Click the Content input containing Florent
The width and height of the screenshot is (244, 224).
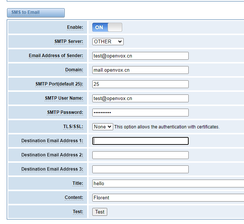tap(168, 197)
